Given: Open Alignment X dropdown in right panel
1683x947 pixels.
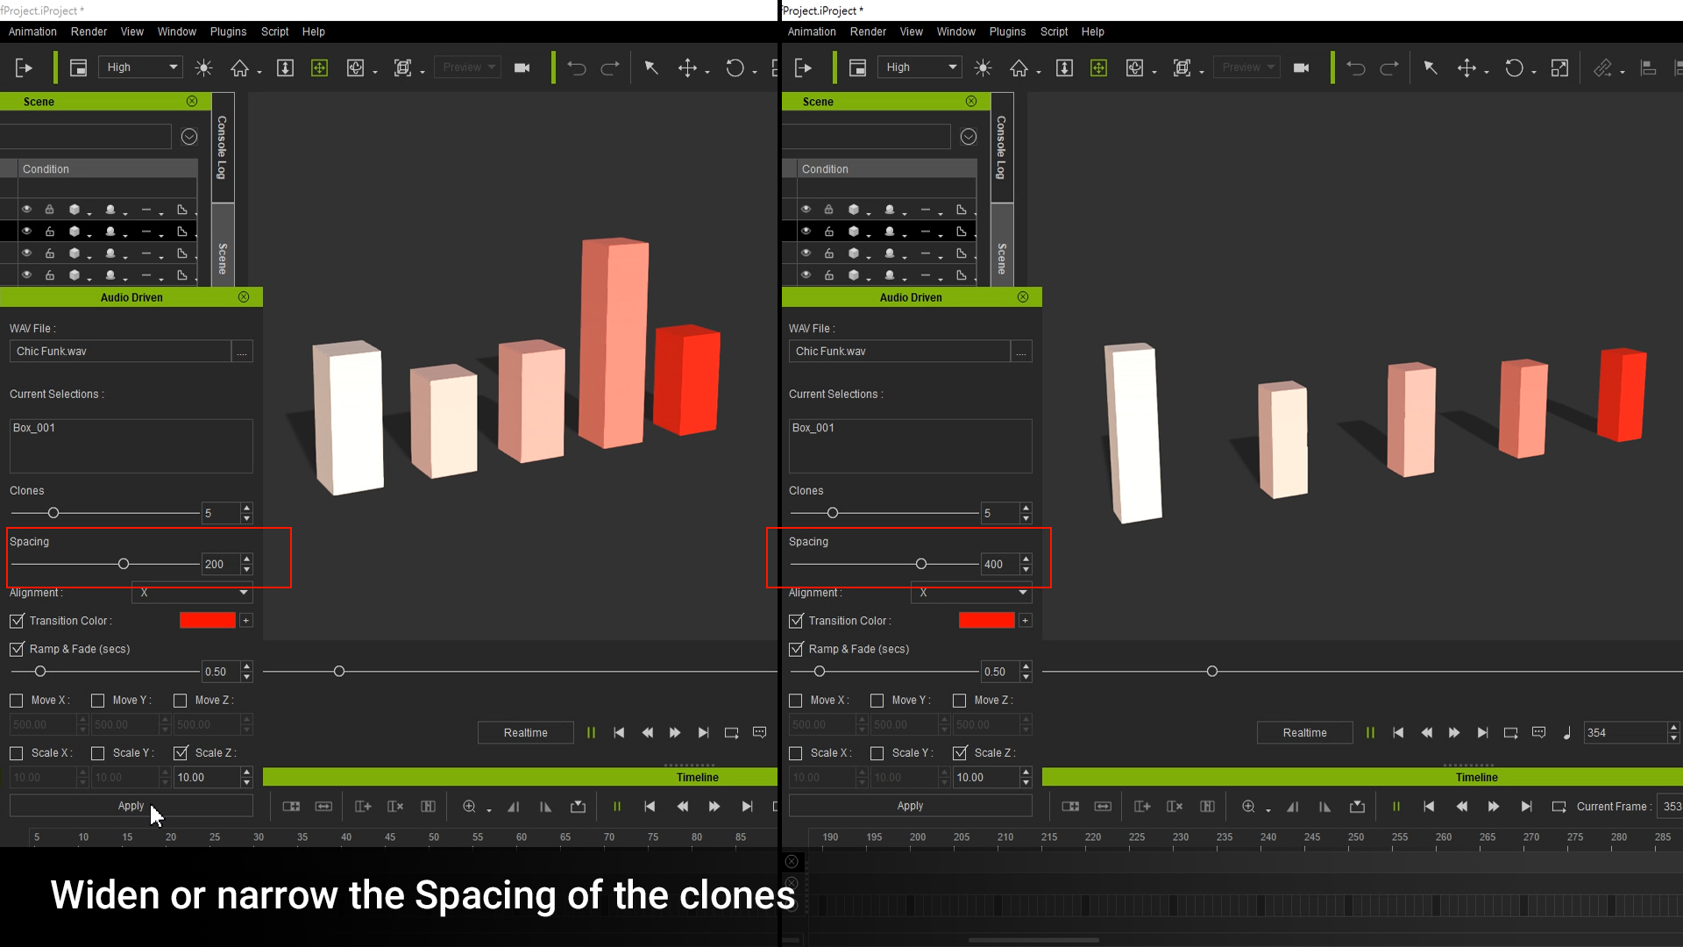Looking at the screenshot, I should tap(971, 594).
